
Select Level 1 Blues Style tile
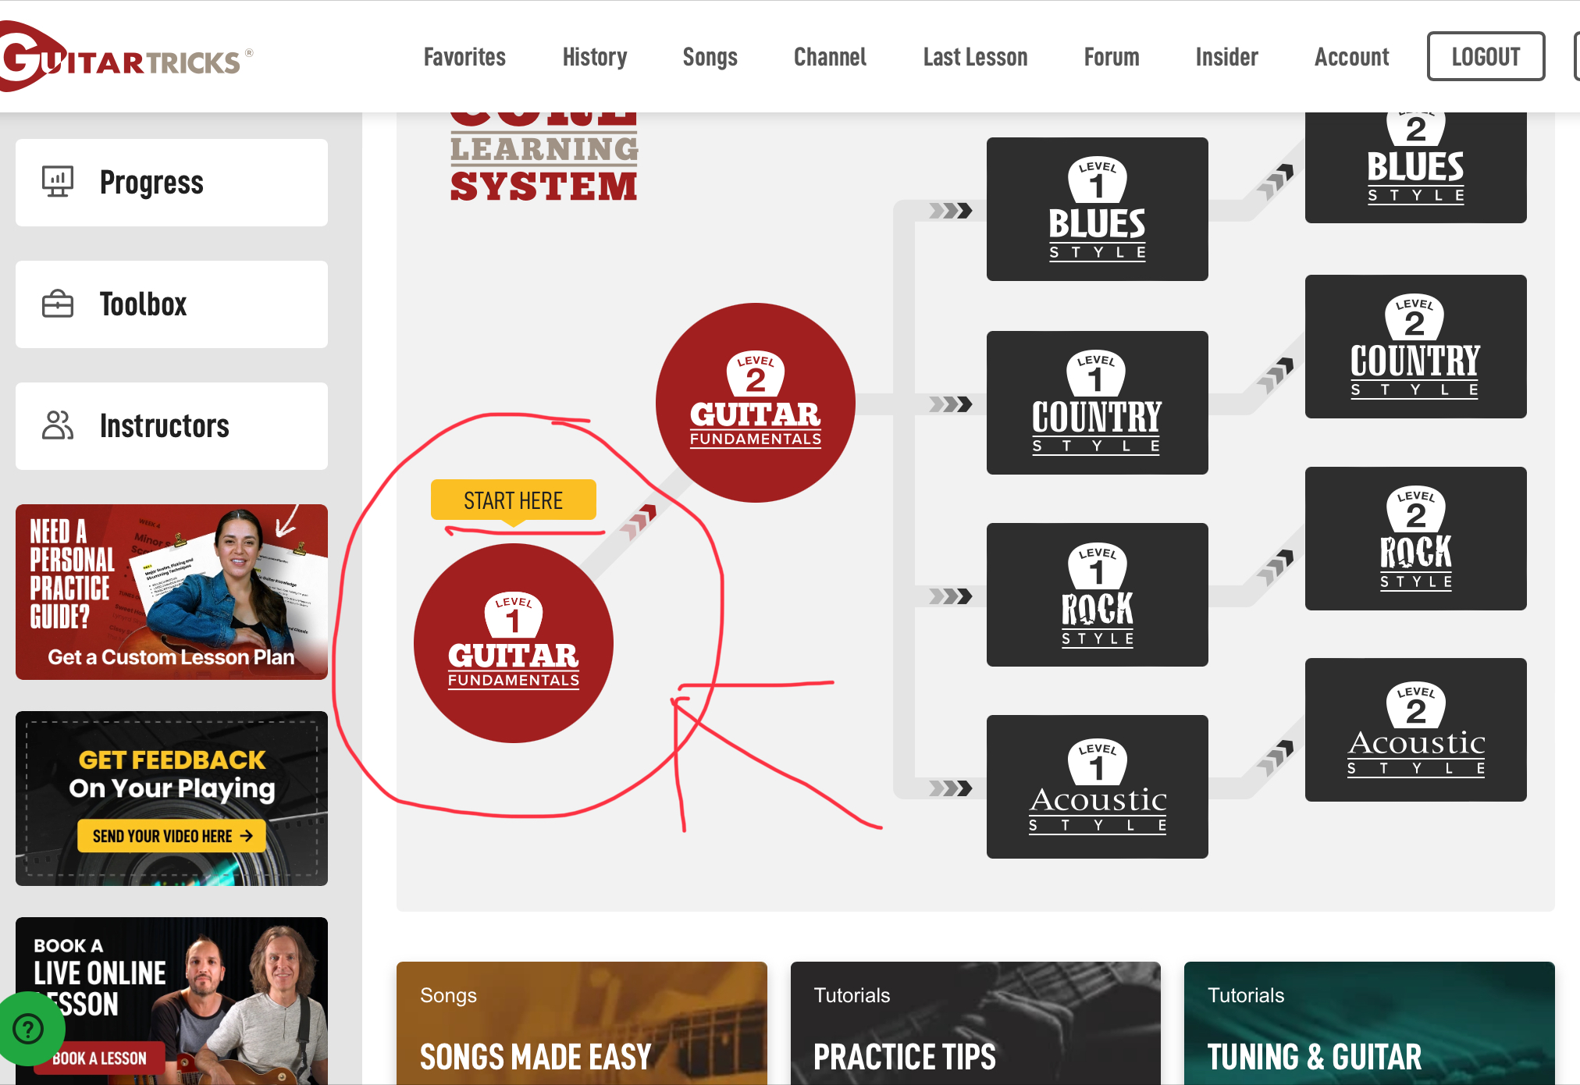(1098, 209)
